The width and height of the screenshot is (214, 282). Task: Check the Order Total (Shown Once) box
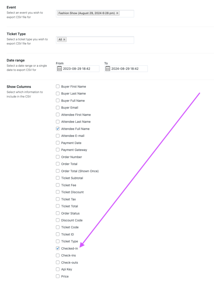coord(58,171)
